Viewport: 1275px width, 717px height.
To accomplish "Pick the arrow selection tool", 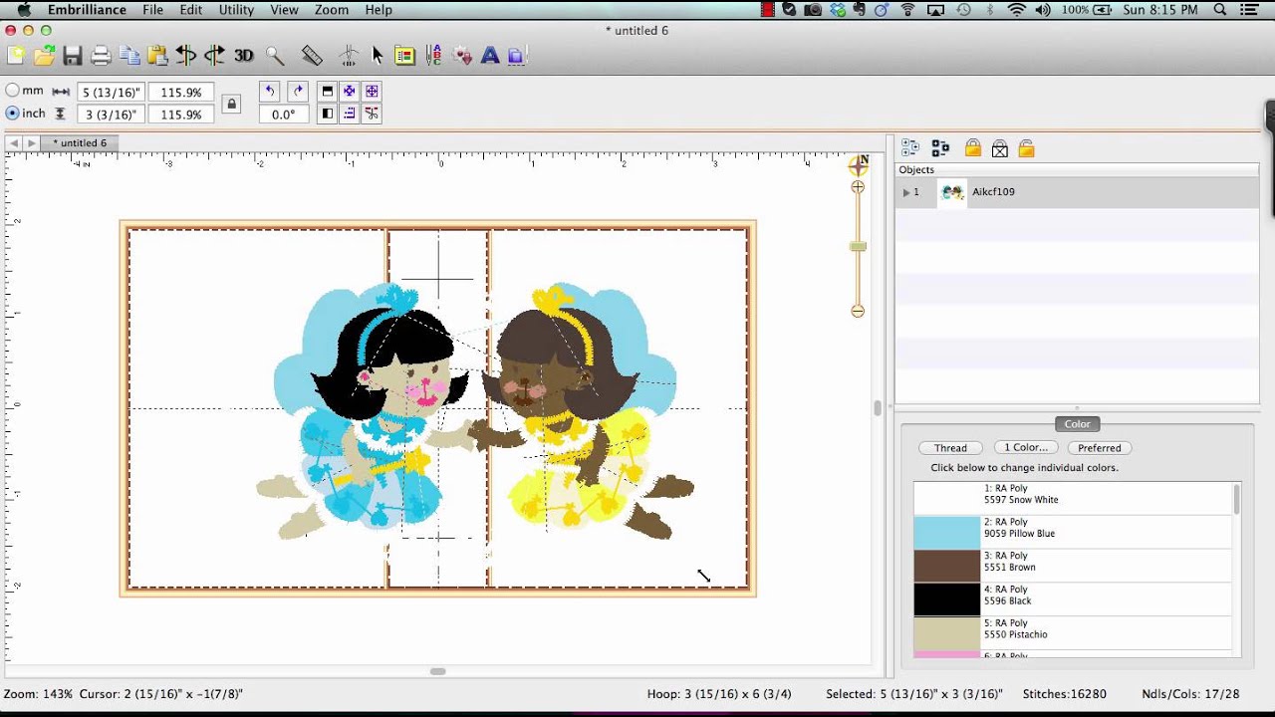I will coord(377,56).
